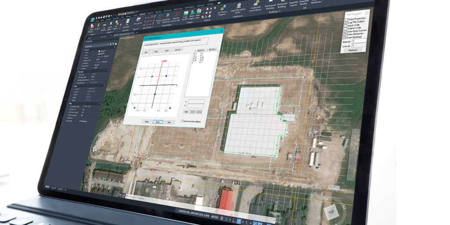The image size is (450, 225).
Task: Toggle the Draw distances checkbox
Action: point(345,34)
